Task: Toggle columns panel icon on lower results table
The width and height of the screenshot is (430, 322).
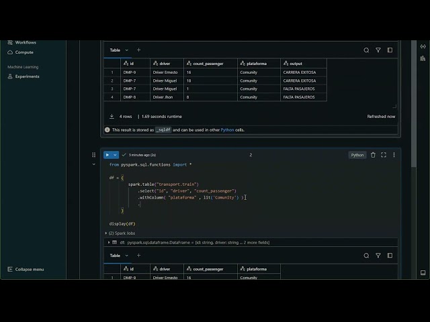Action: pyautogui.click(x=390, y=256)
